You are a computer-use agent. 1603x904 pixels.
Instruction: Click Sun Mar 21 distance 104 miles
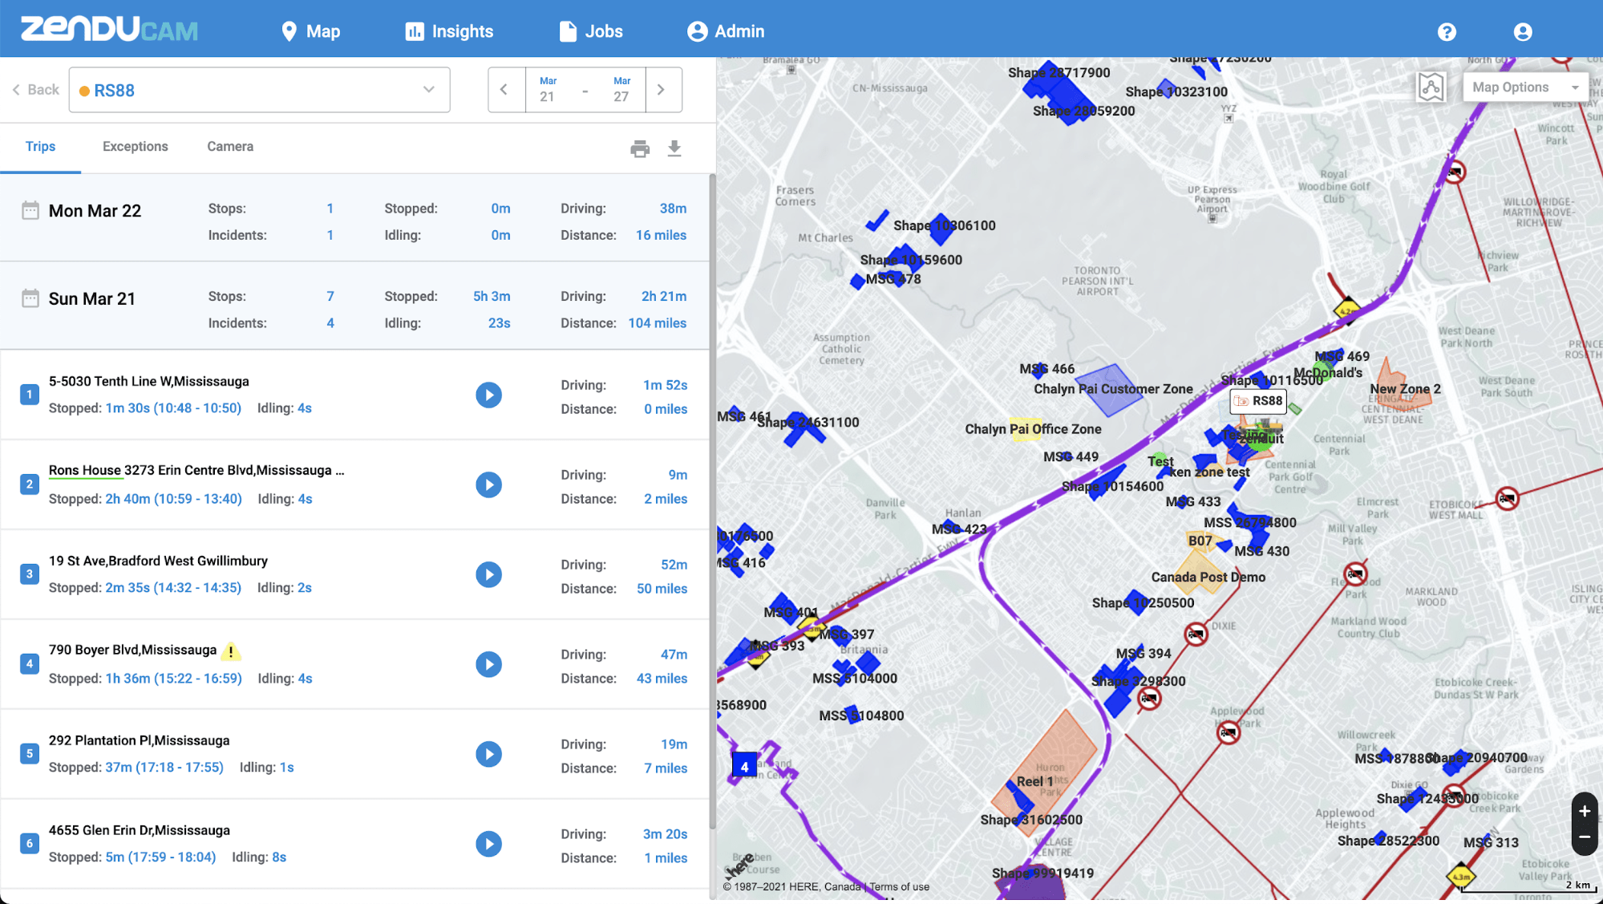[x=657, y=323]
